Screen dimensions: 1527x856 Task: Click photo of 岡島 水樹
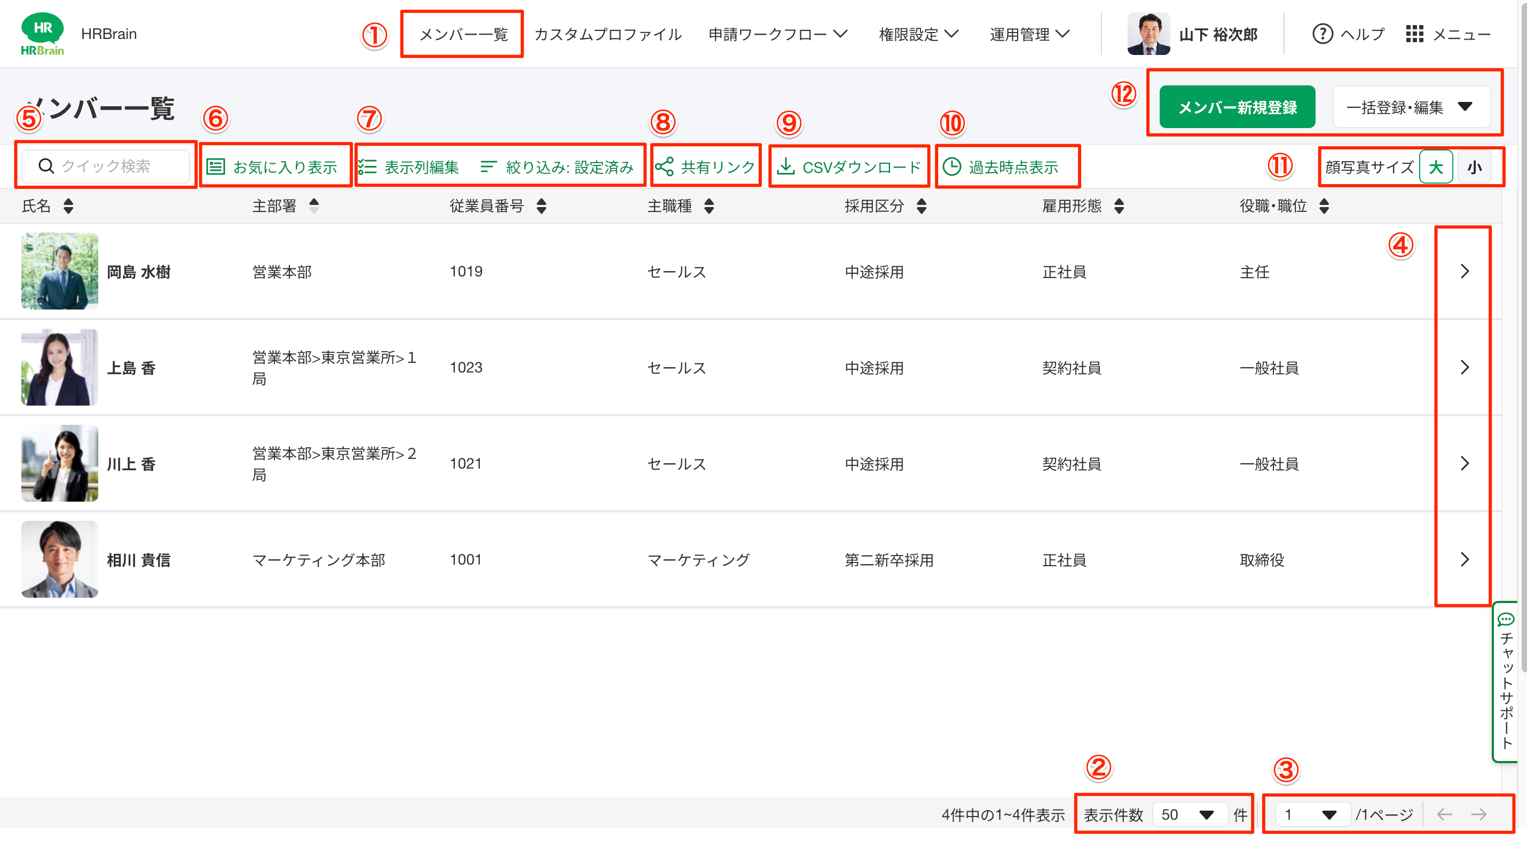coord(59,271)
